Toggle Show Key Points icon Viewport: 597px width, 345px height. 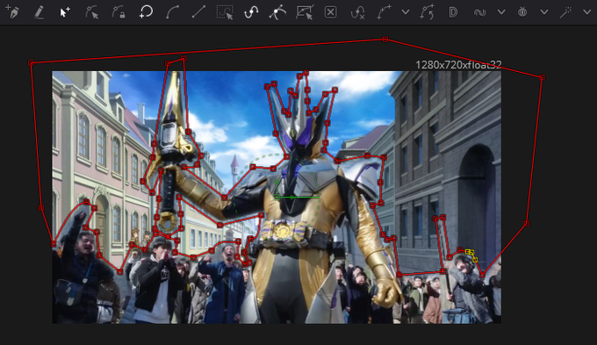tap(251, 12)
